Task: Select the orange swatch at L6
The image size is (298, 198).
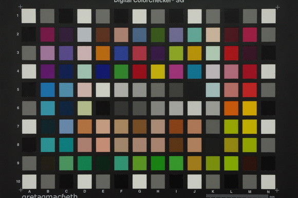Action: point(231,108)
